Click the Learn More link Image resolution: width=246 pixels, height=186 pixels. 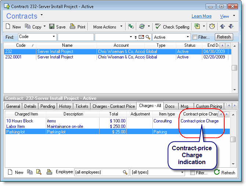[202, 16]
